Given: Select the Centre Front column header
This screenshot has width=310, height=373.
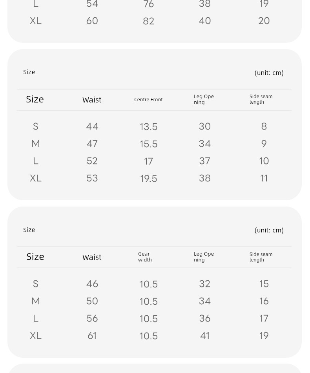Looking at the screenshot, I should coord(148,99).
